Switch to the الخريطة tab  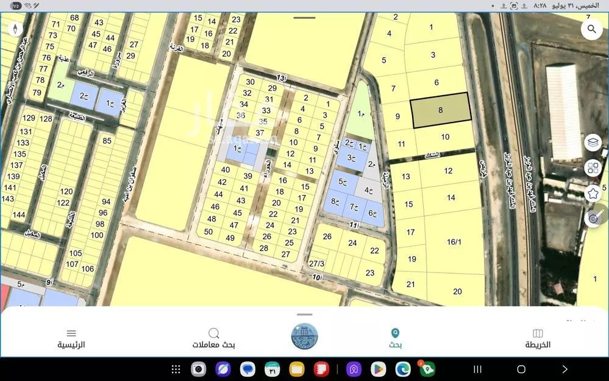(x=537, y=338)
